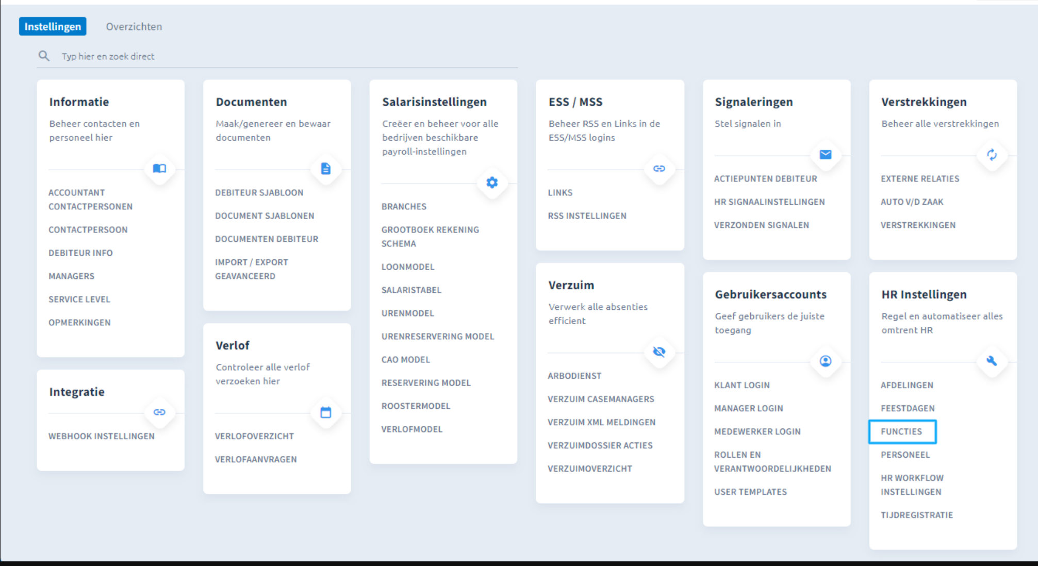Viewport: 1038px width, 566px height.
Task: Open Klant Login
Action: coord(742,385)
